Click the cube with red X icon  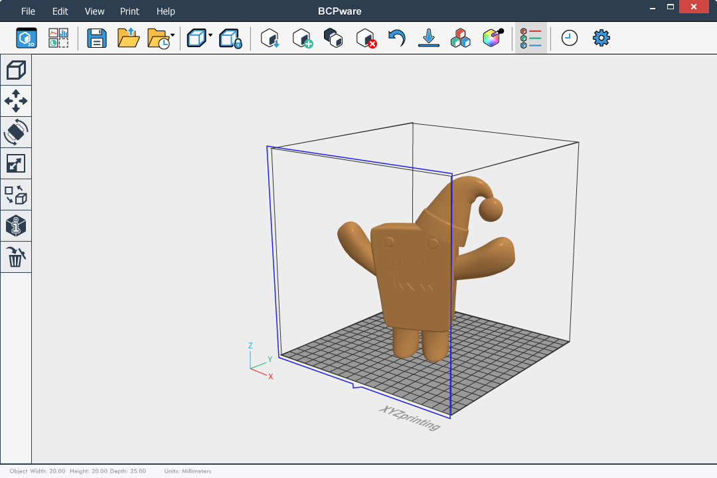point(366,39)
